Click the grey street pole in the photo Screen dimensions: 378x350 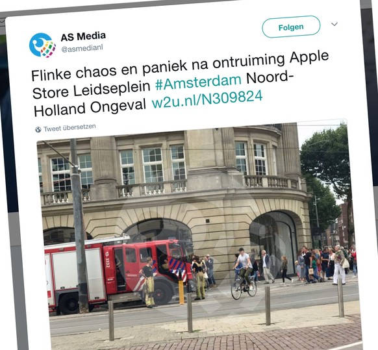coord(79,227)
